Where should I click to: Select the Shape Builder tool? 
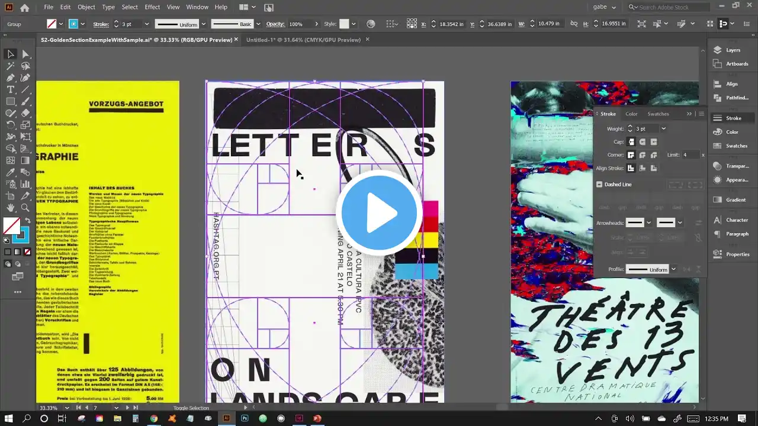[x=11, y=149]
